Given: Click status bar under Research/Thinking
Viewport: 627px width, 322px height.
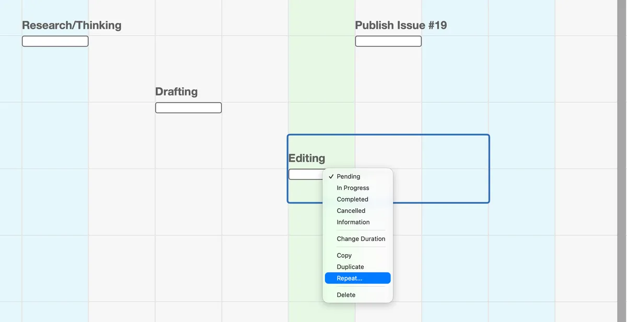Looking at the screenshot, I should (x=55, y=41).
